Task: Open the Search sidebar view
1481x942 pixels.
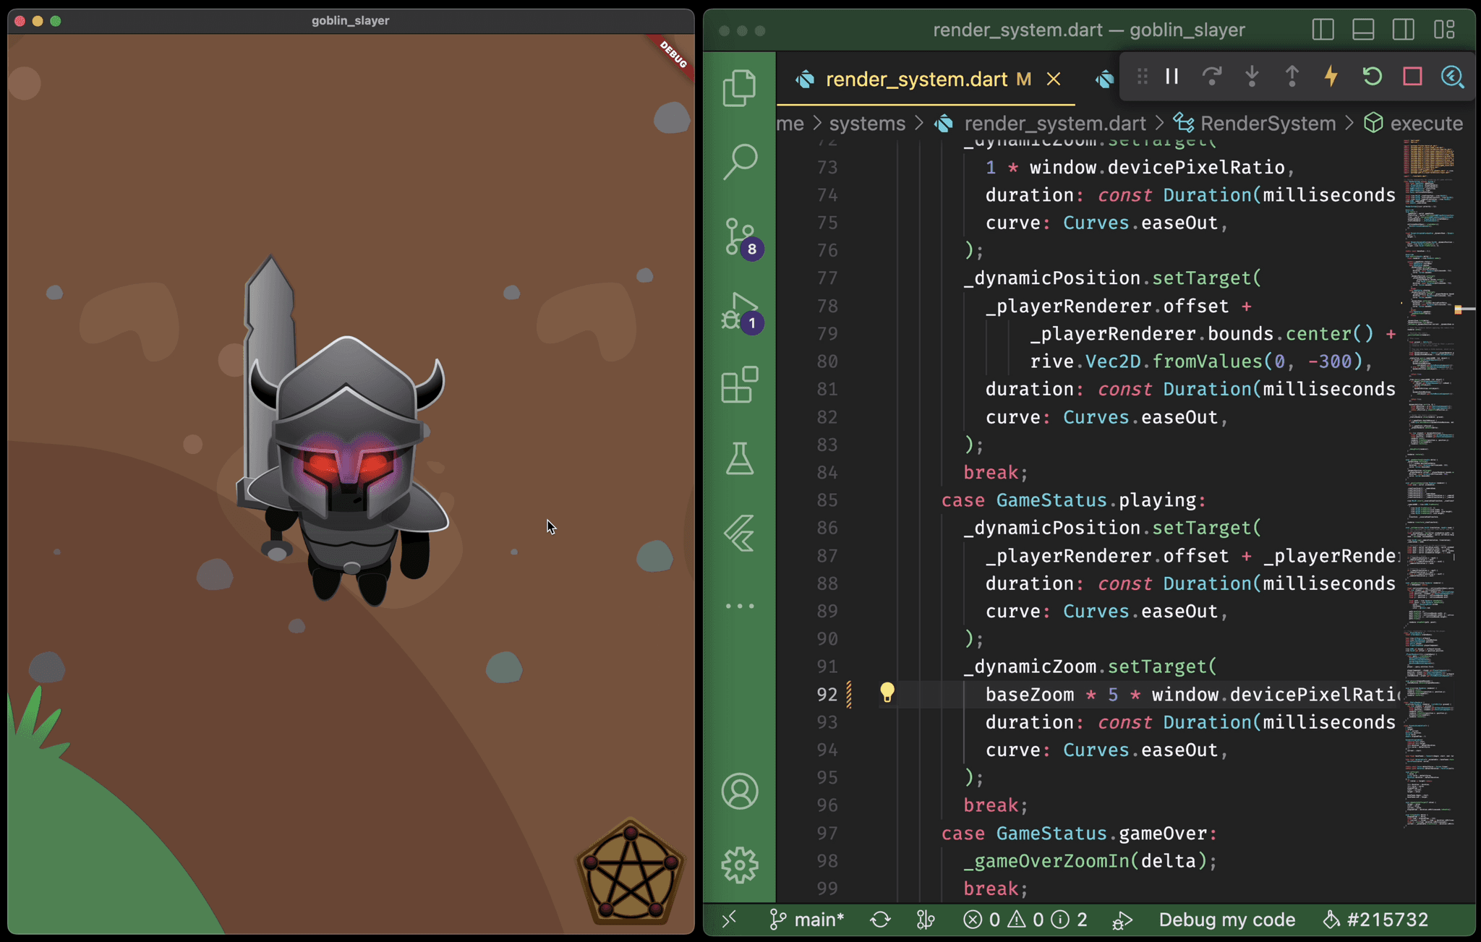Action: point(739,161)
